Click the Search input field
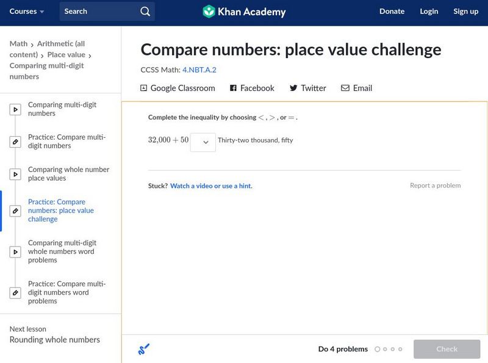 pos(101,12)
